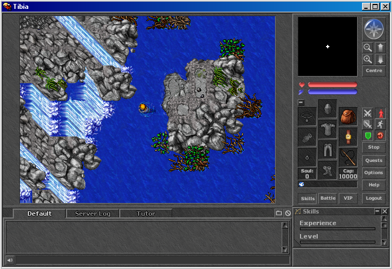The image size is (392, 269).
Task: Enable offensive fight mode crossed swords
Action: click(368, 113)
